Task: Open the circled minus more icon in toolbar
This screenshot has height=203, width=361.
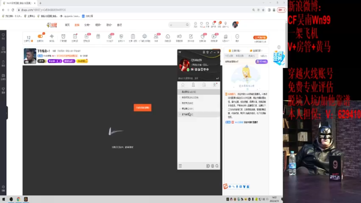Action: 237,37
